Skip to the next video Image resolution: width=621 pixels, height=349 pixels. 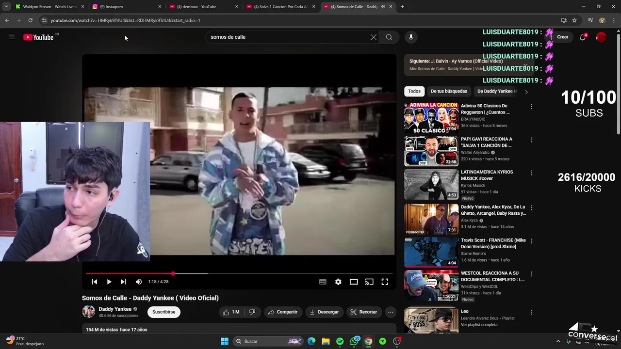click(124, 282)
